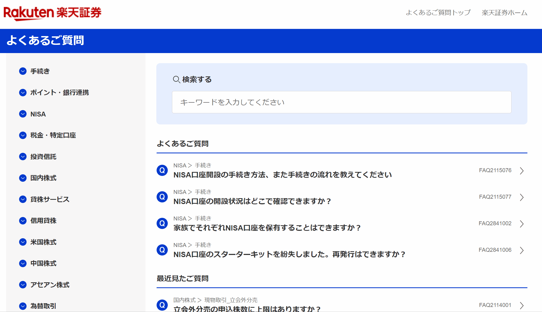Click the right arrow for FAQ2841002
This screenshot has width=542, height=312.
click(x=522, y=223)
